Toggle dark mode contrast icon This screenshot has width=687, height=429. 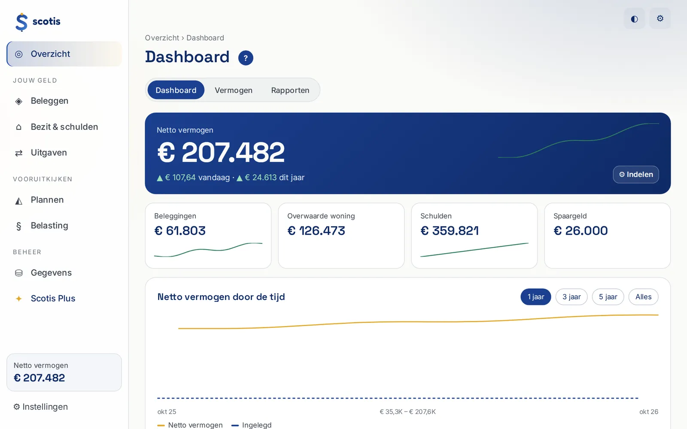(x=634, y=18)
